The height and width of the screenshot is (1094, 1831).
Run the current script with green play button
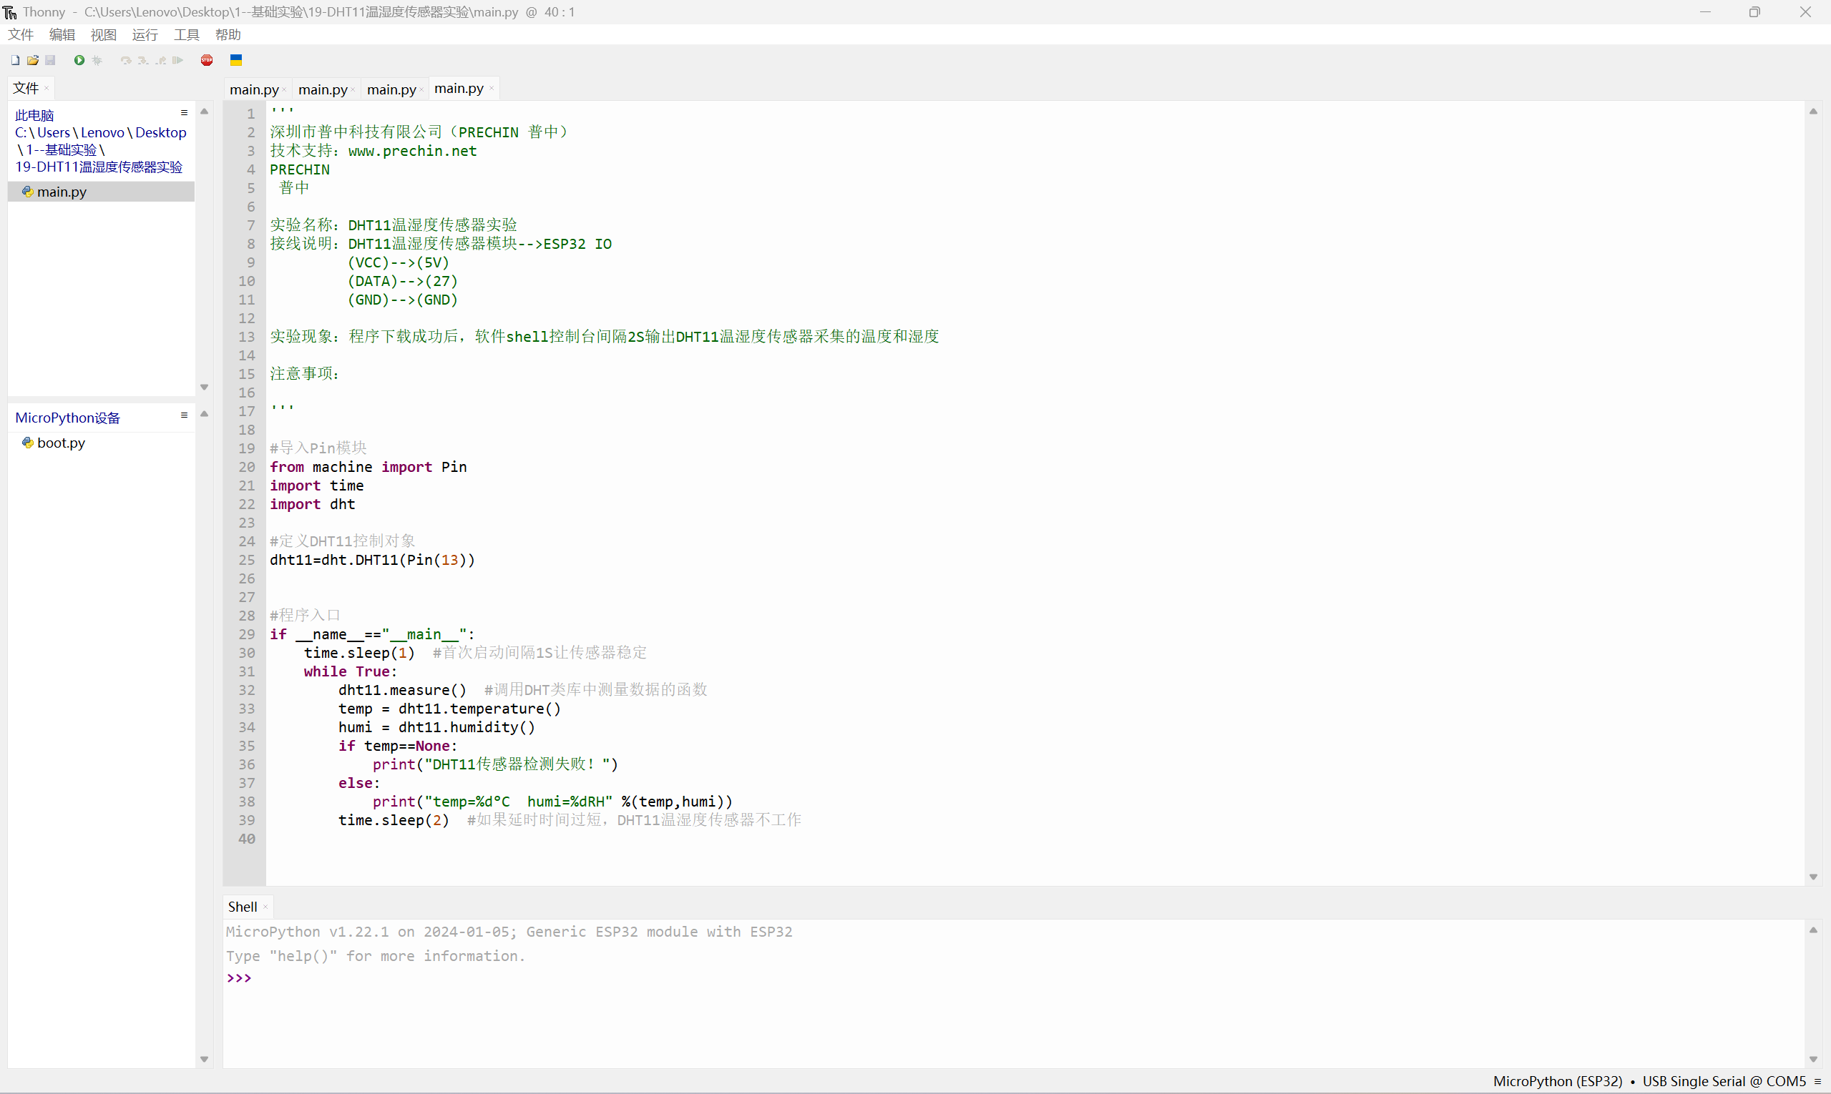[x=79, y=61]
